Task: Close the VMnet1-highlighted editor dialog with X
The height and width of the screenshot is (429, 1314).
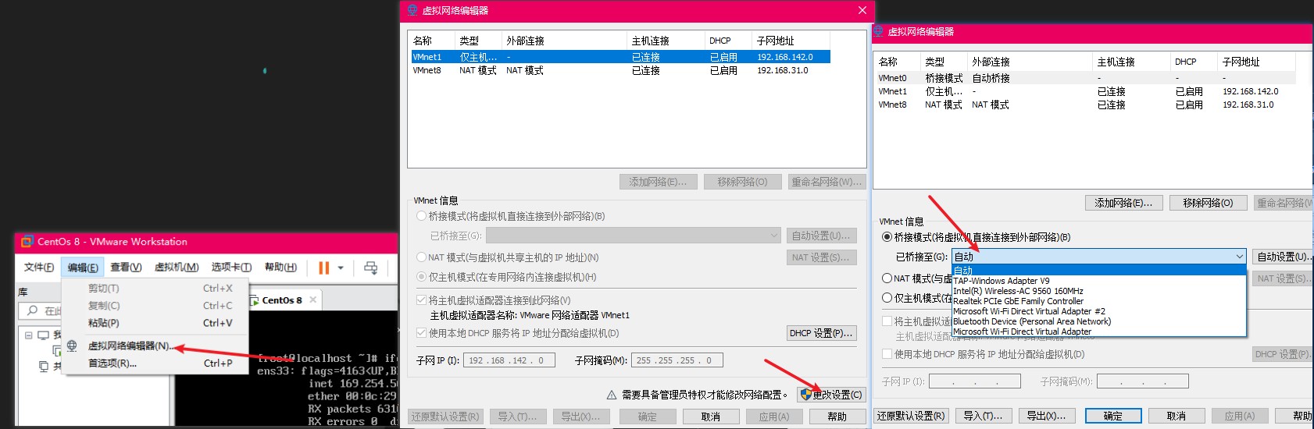Action: coord(862,10)
